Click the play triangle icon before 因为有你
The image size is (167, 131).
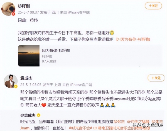point(118,39)
